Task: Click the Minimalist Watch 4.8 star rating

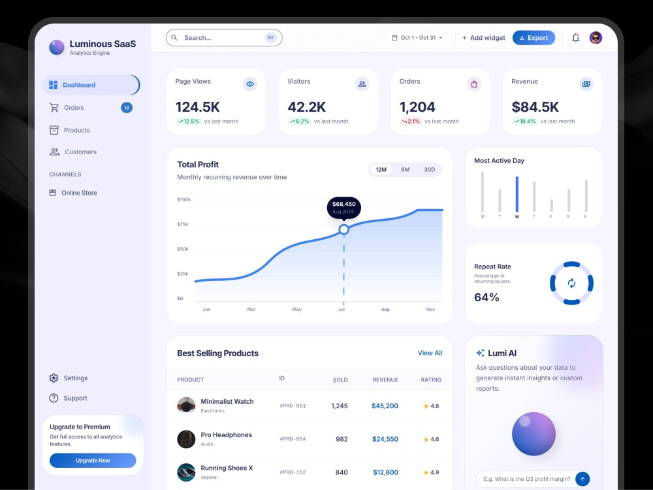Action: coord(431,406)
